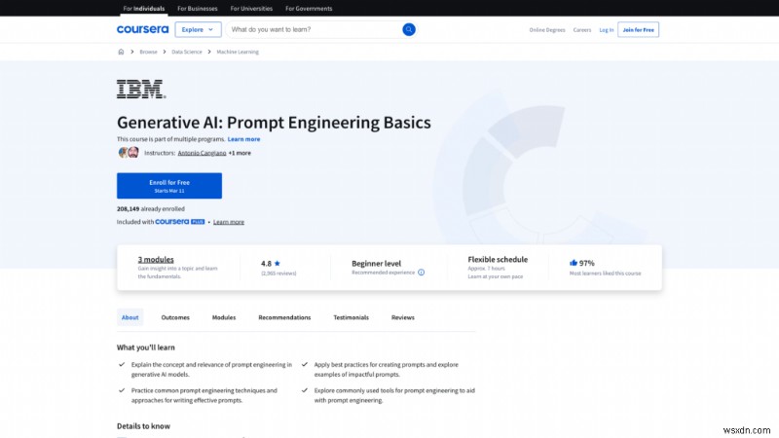Click Learn more about multiple programs
Screen dimensions: 779x438
click(243, 139)
